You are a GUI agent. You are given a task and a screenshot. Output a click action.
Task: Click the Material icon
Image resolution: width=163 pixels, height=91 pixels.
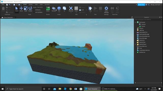click(x=71, y=8)
